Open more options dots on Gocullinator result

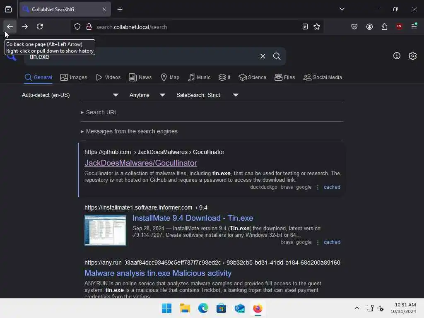[318, 187]
